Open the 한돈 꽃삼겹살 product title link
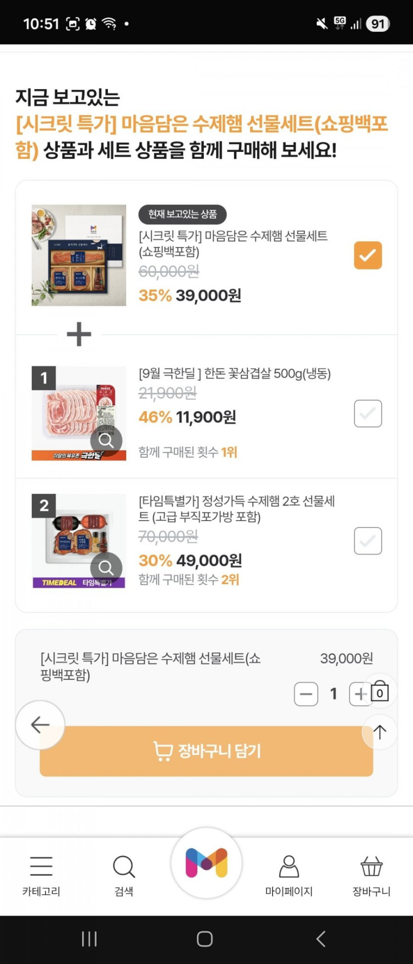413x964 pixels. [234, 374]
